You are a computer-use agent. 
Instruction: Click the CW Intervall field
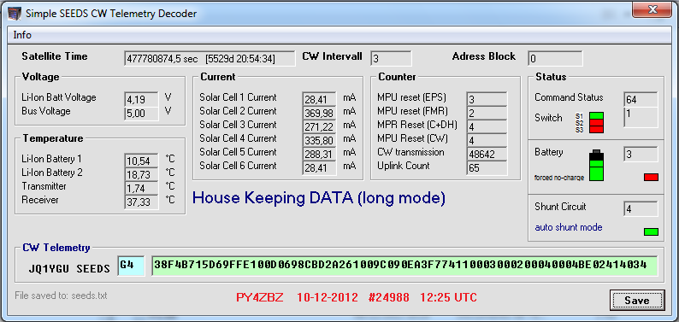pos(391,59)
